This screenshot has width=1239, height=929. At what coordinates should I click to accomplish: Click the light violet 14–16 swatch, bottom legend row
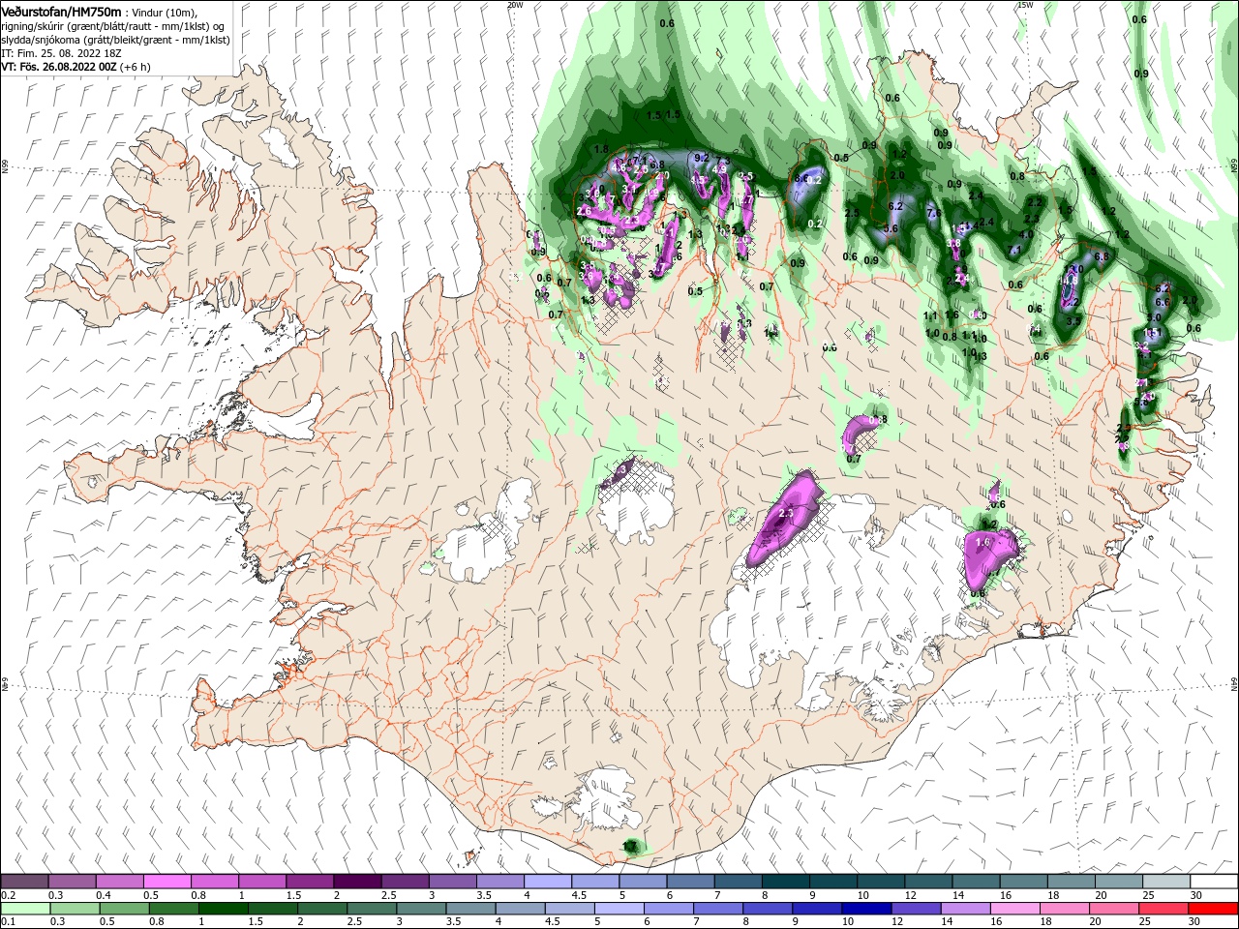tap(964, 909)
